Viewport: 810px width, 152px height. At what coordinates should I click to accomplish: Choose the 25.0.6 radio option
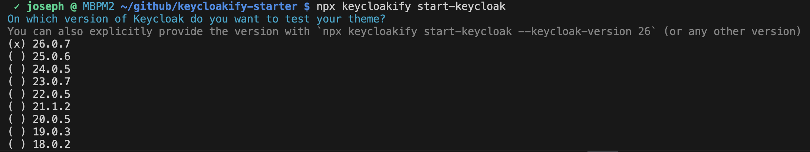tap(17, 57)
